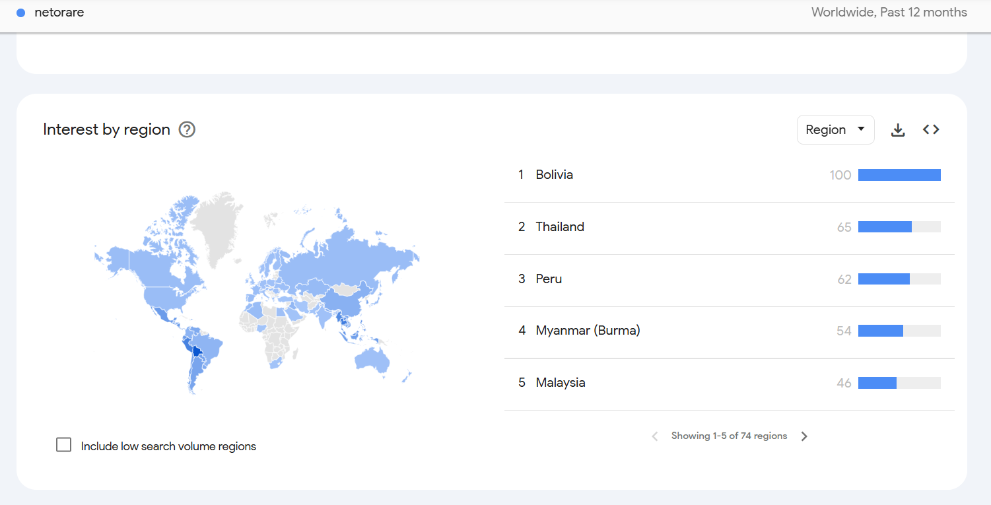Open the Interest by region help icon
The height and width of the screenshot is (505, 991).
188,129
